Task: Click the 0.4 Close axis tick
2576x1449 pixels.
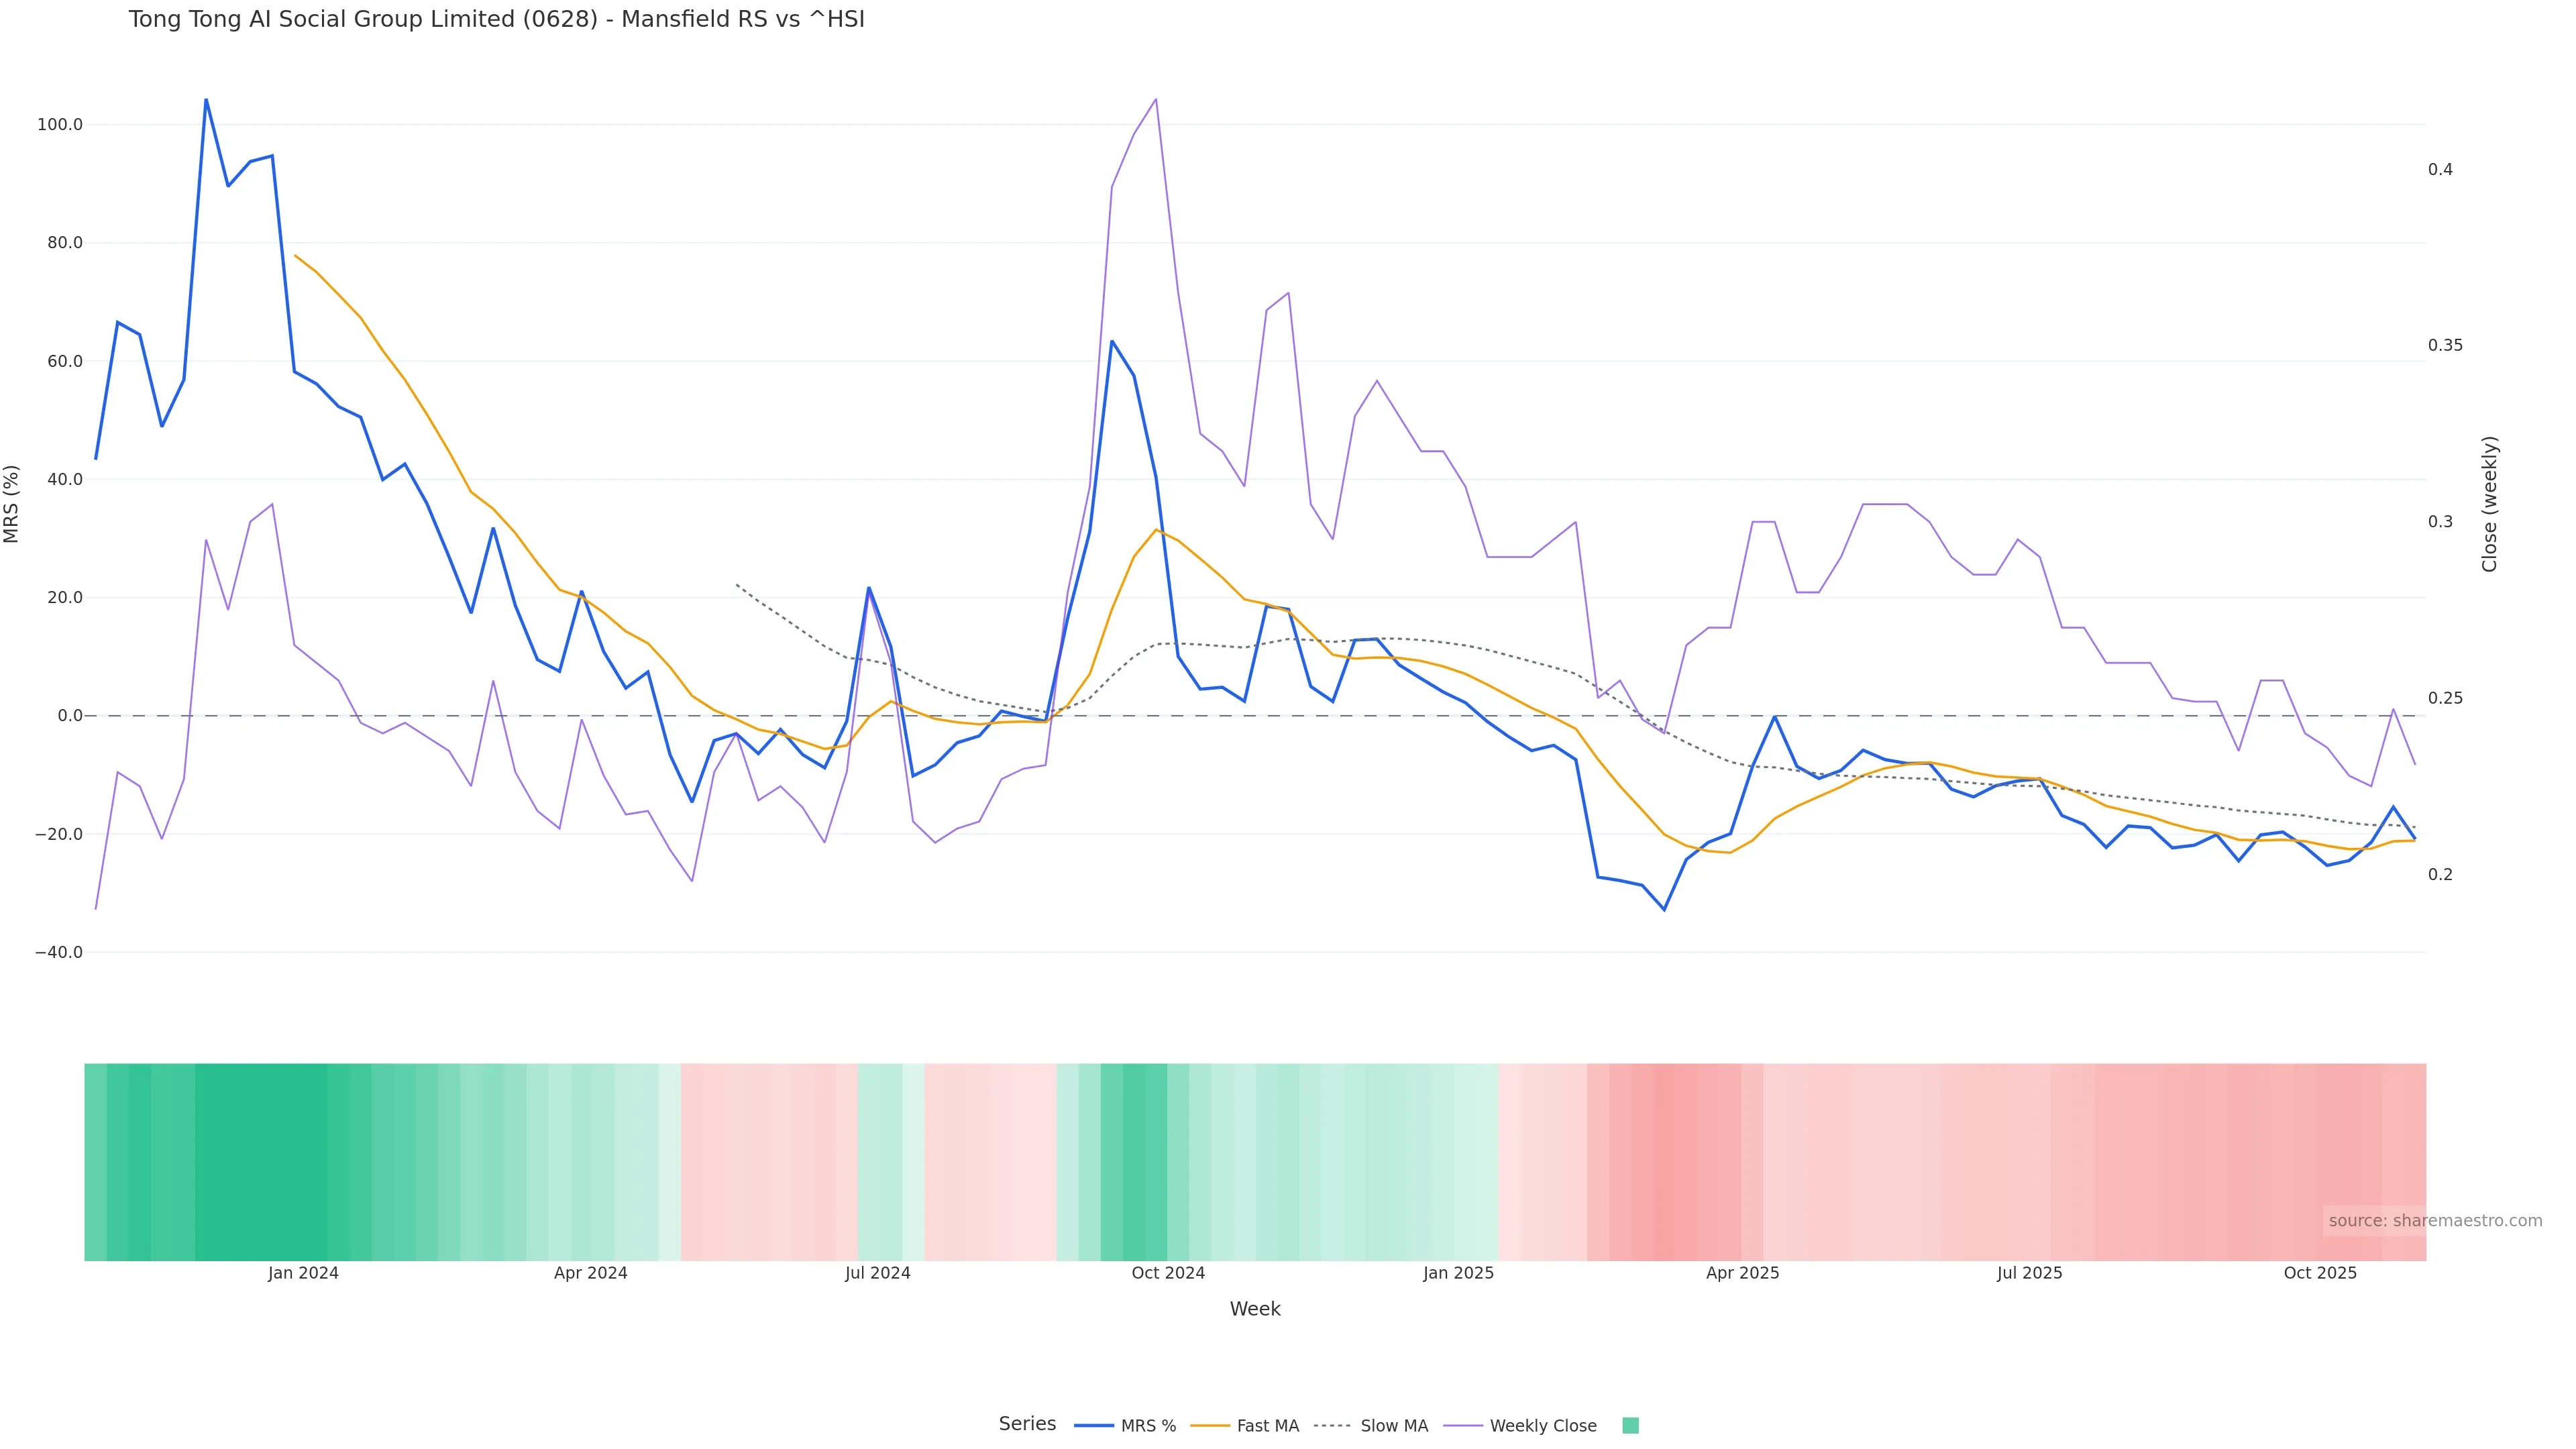Action: (x=2440, y=170)
